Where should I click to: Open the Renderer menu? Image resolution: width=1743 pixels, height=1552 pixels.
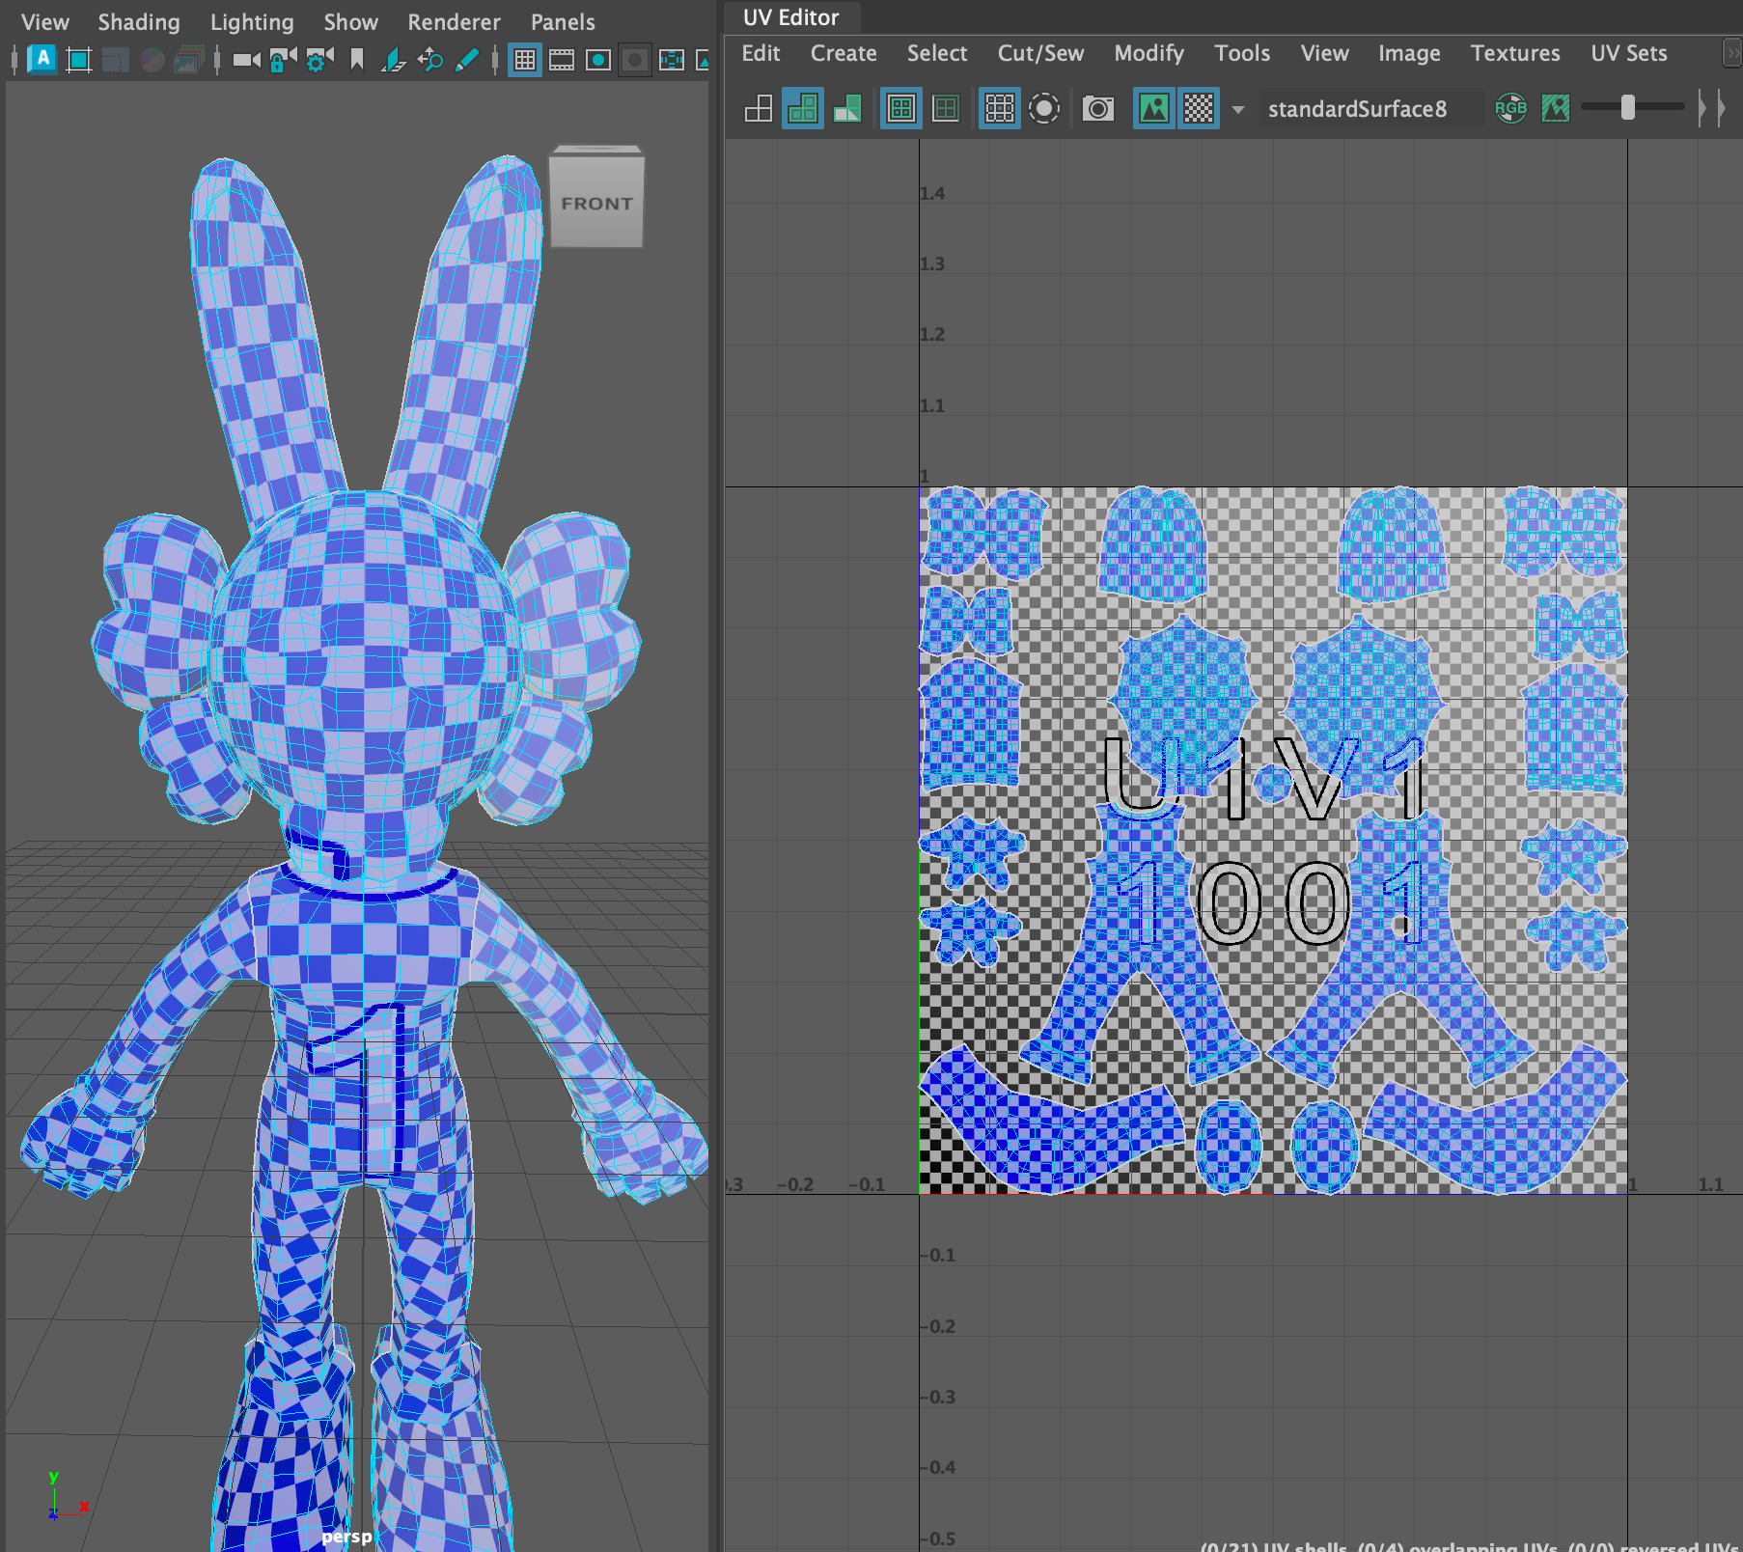pos(454,22)
